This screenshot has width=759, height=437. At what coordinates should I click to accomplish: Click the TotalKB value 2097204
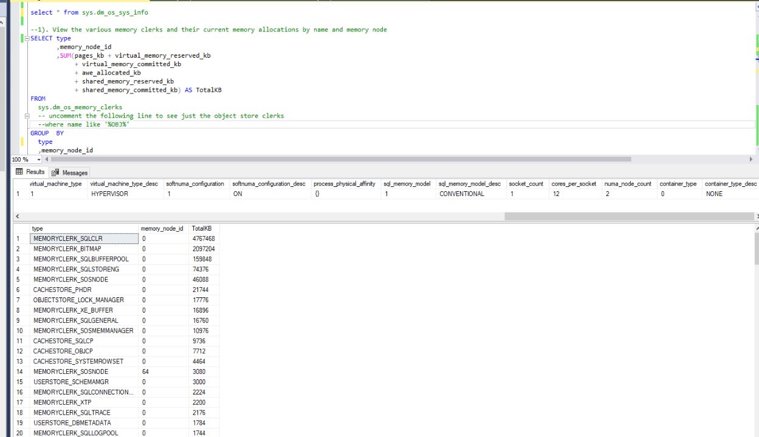tap(204, 249)
